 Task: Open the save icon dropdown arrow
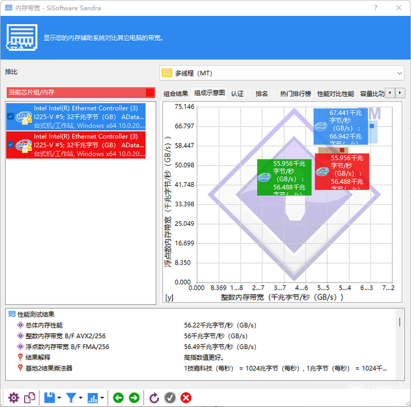tap(59, 398)
